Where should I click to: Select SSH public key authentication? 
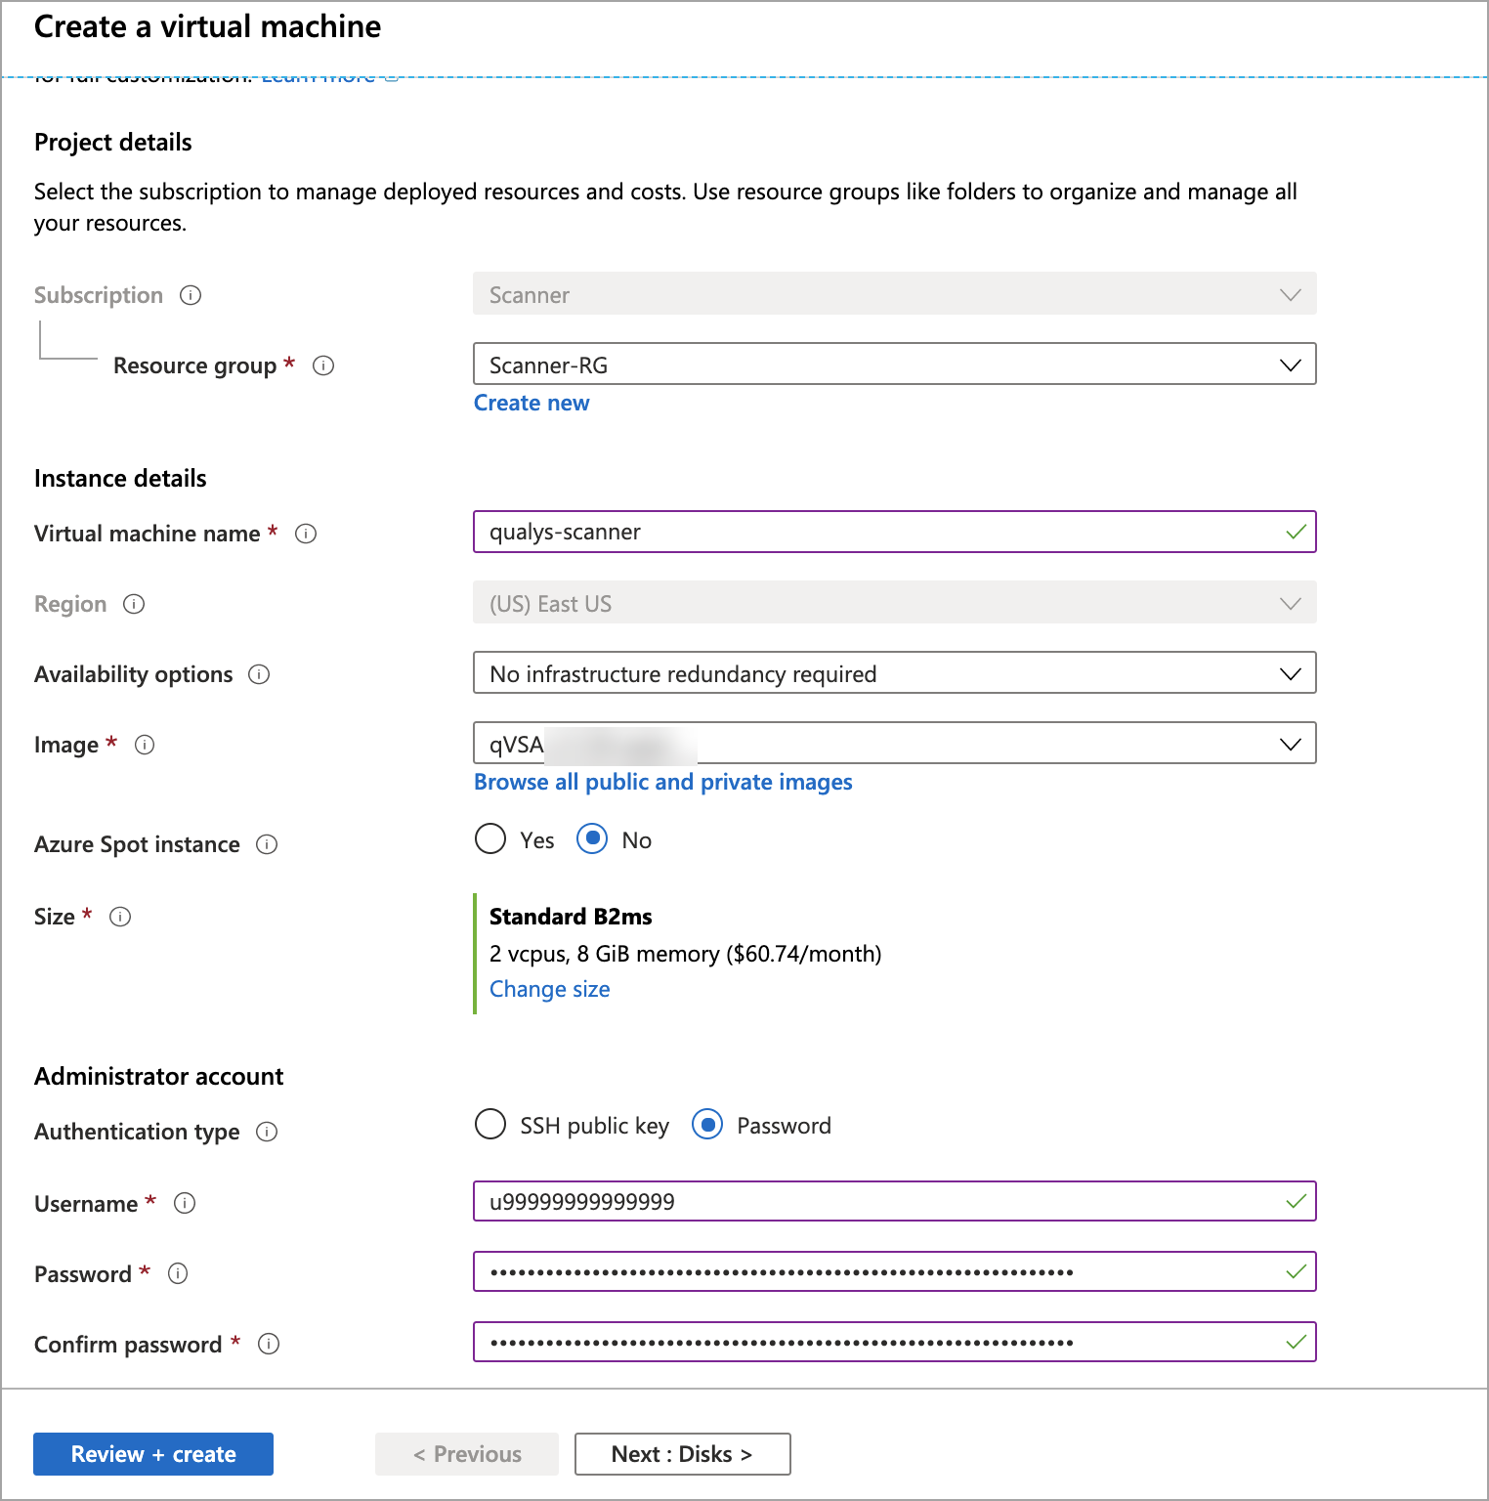click(490, 1125)
